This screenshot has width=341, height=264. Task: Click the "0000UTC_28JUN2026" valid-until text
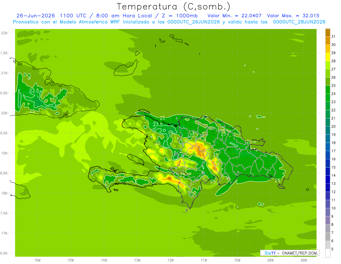click(x=299, y=22)
